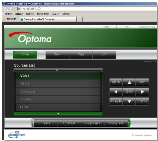Click the right arrow navigation key
Screen dimensions: 158x141
[x=142, y=92]
